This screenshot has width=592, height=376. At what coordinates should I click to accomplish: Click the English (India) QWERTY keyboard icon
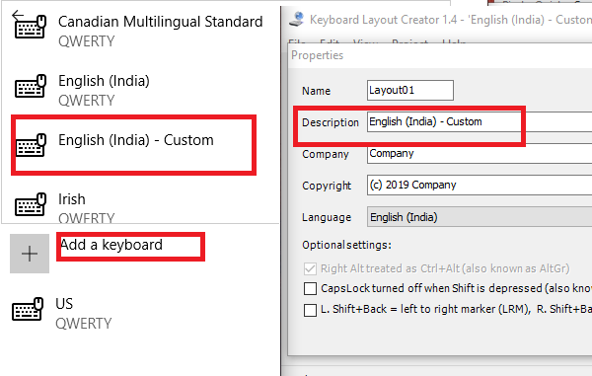pos(31,86)
